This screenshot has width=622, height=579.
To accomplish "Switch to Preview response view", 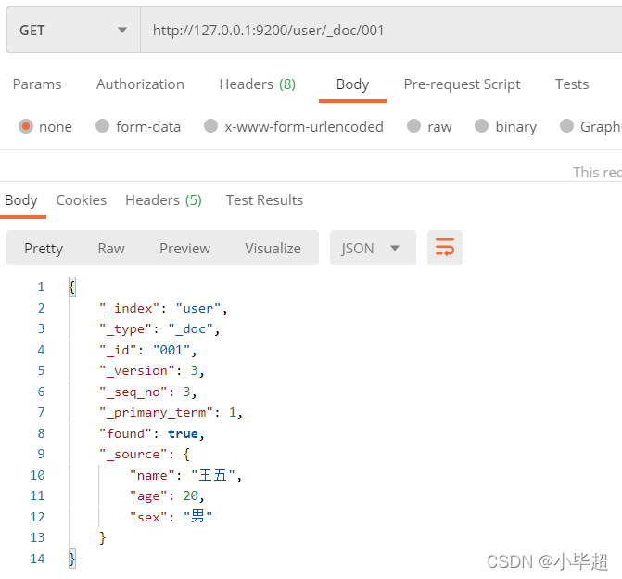I will 184,248.
